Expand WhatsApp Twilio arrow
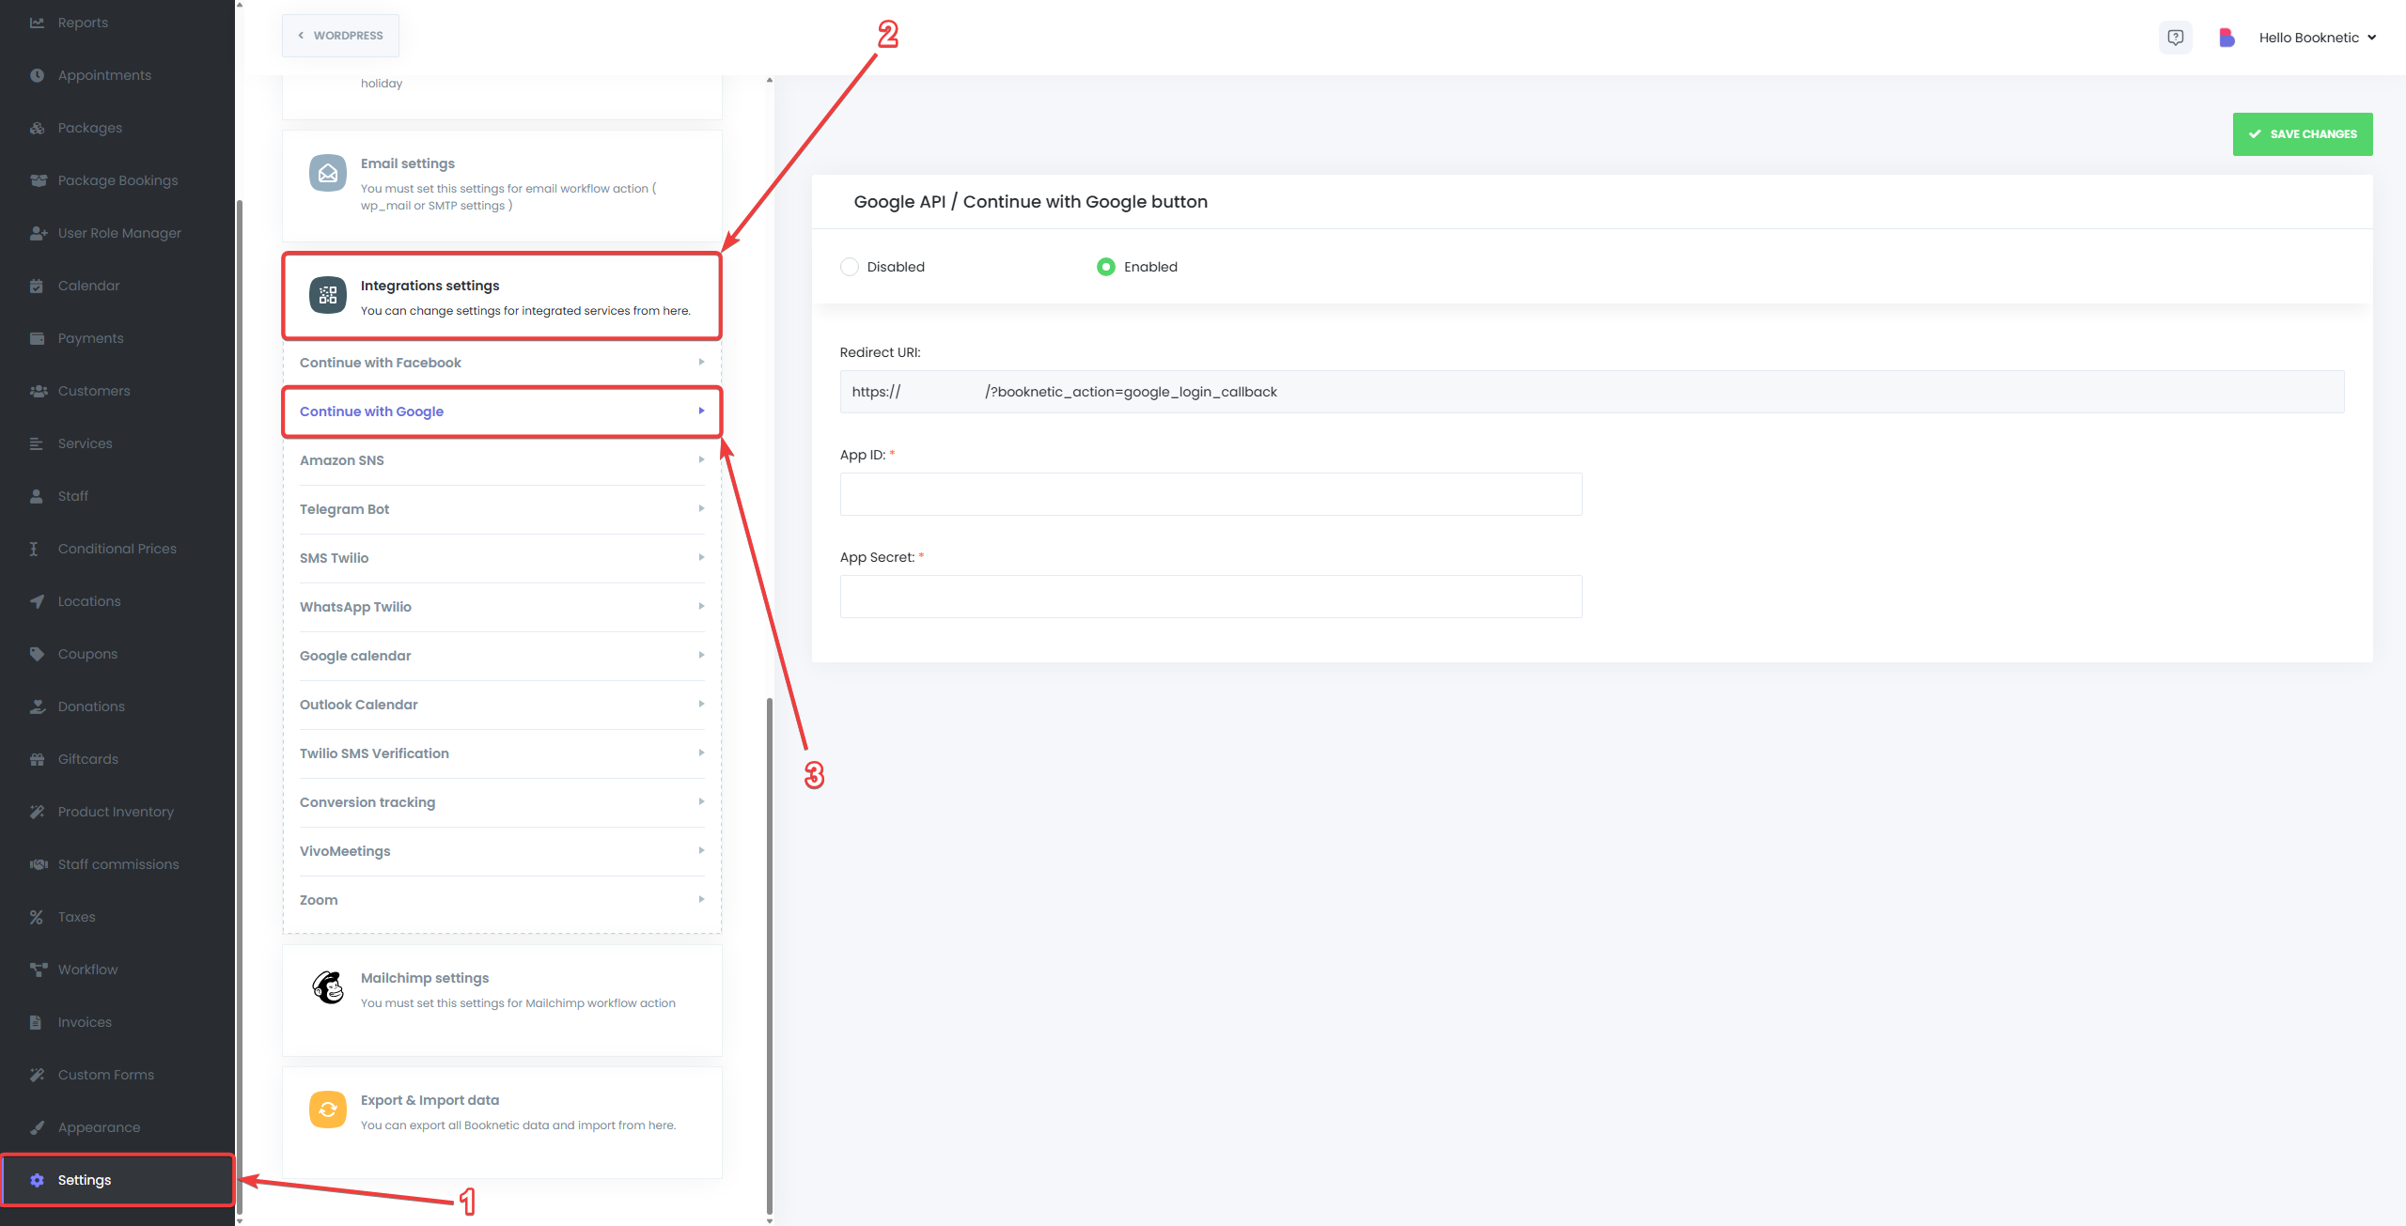 pyautogui.click(x=701, y=607)
